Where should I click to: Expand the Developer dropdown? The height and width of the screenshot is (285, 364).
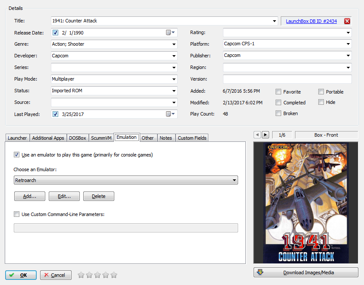(x=174, y=56)
